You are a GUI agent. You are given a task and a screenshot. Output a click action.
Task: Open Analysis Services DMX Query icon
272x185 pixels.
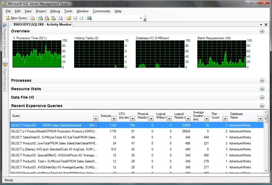pyautogui.click(x=47, y=18)
